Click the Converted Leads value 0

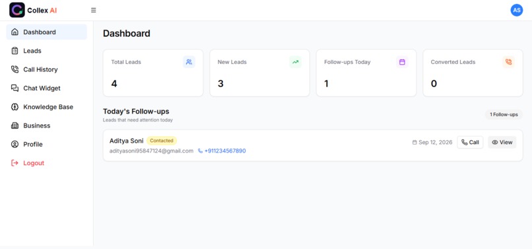click(434, 84)
